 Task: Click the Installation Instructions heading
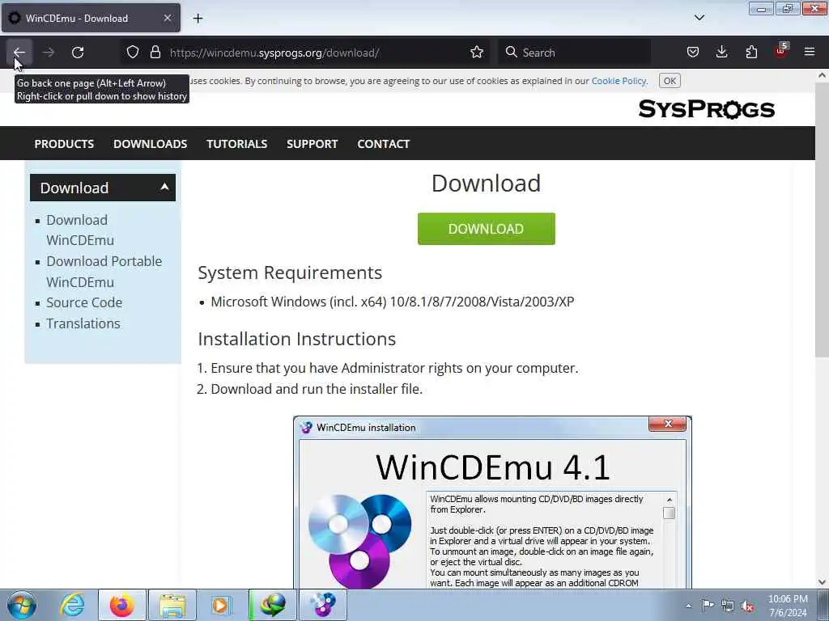(296, 339)
